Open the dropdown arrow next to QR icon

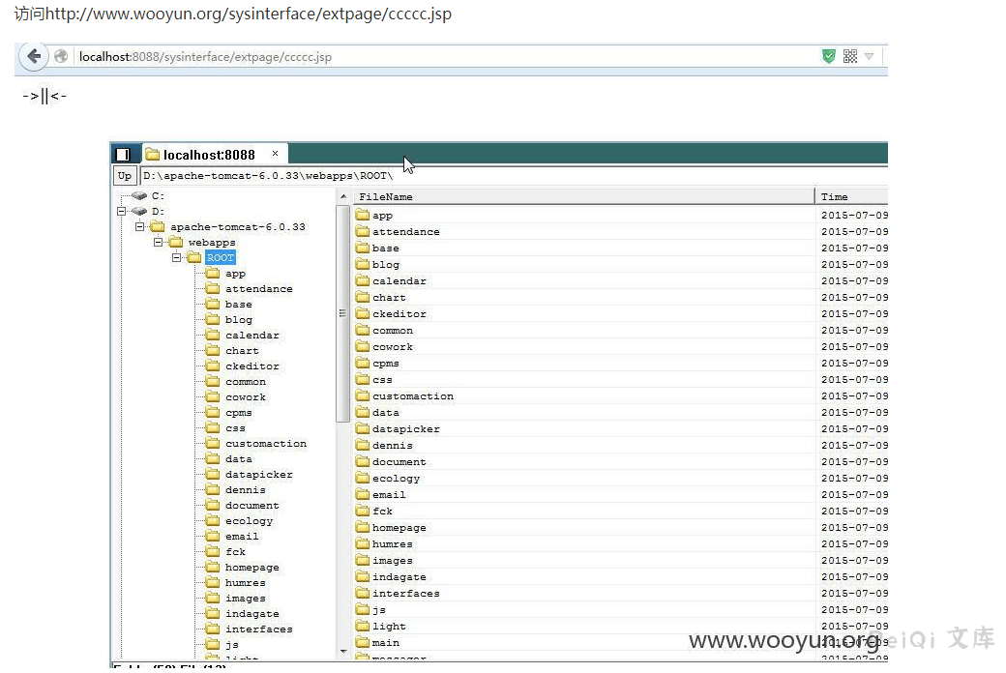click(x=870, y=57)
